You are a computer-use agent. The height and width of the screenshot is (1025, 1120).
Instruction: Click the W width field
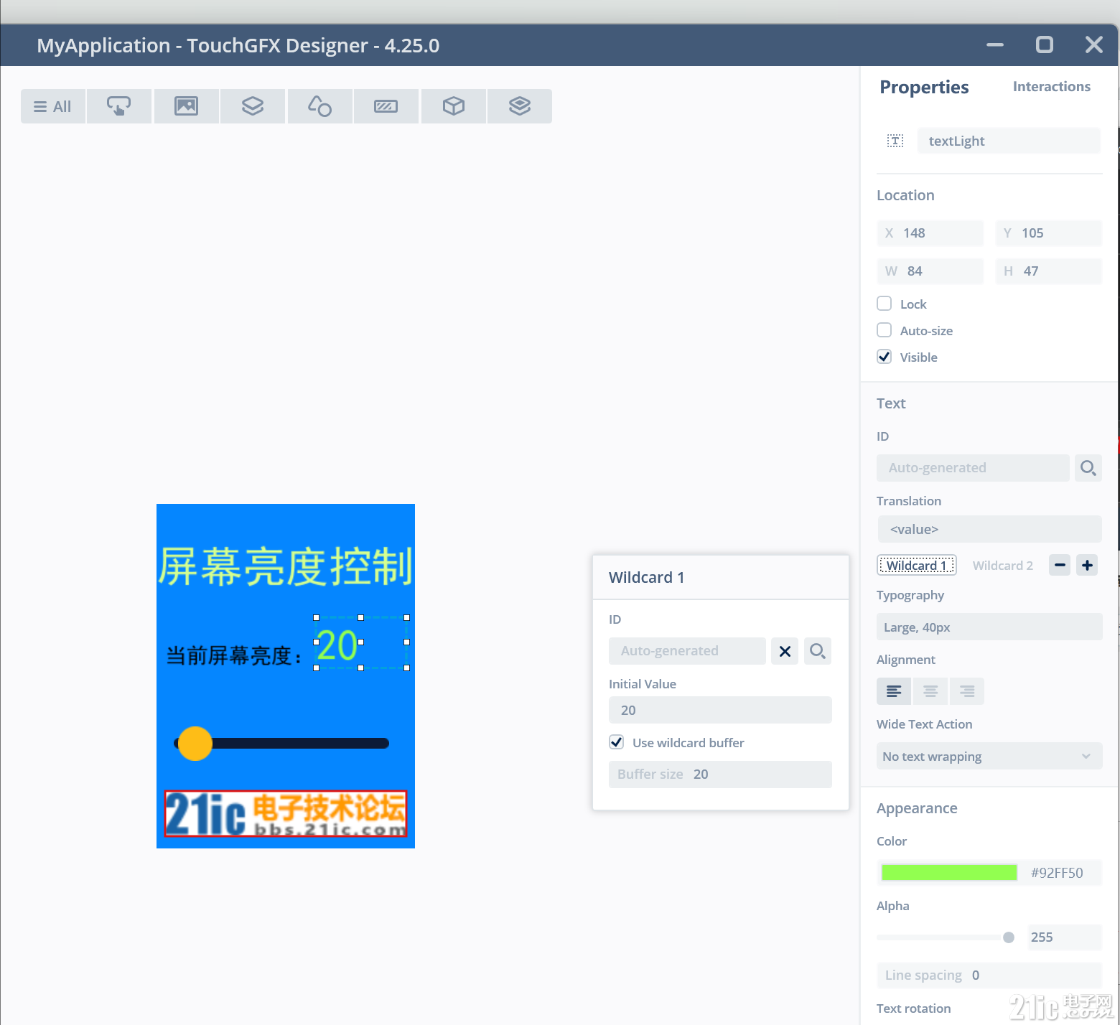[x=930, y=271]
